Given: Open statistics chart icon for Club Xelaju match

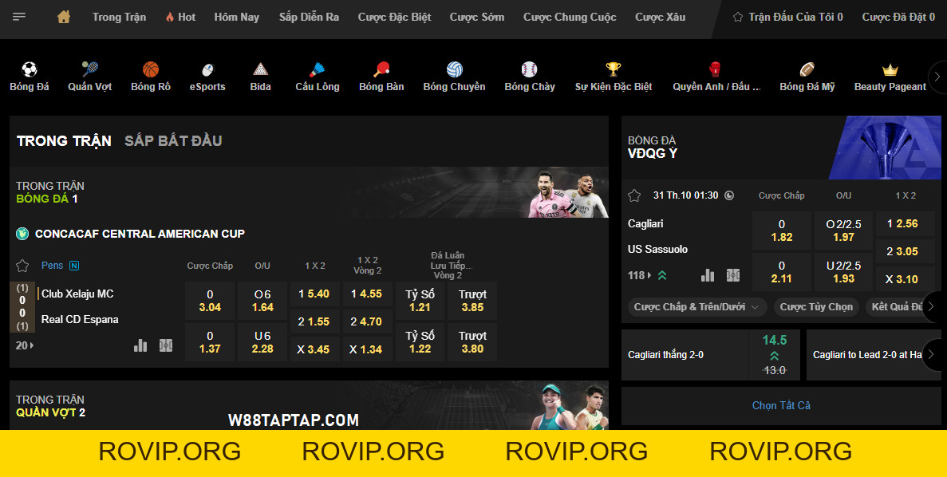Looking at the screenshot, I should (140, 345).
